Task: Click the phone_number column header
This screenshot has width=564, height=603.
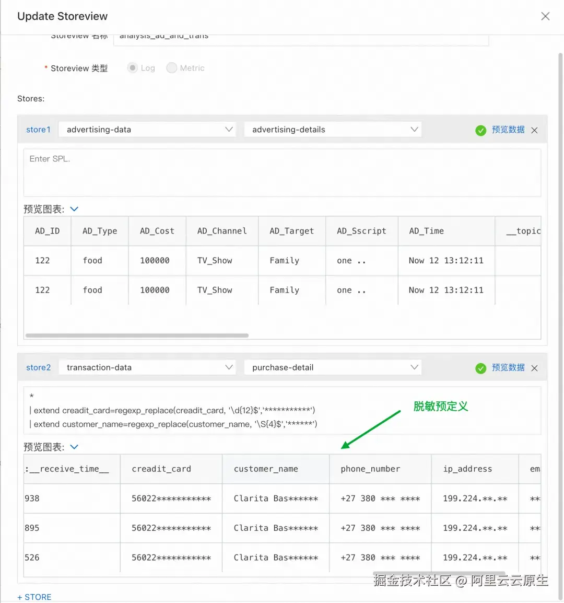Action: point(380,469)
